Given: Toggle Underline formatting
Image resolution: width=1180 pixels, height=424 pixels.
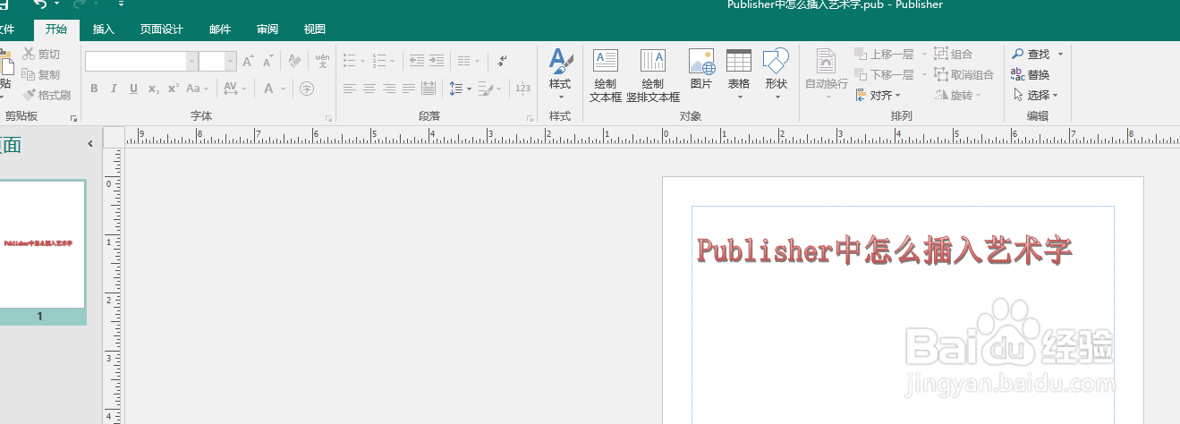Looking at the screenshot, I should coord(133,89).
